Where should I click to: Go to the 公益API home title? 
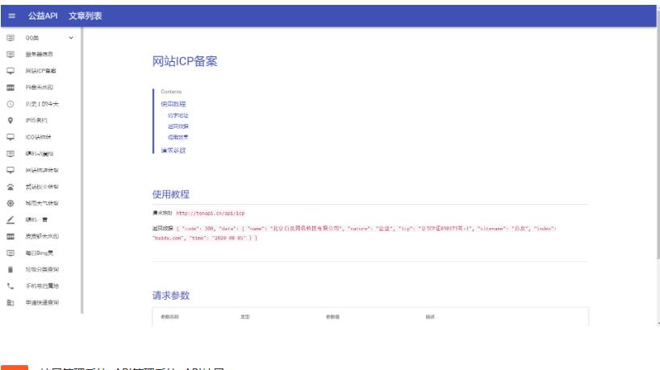click(43, 16)
